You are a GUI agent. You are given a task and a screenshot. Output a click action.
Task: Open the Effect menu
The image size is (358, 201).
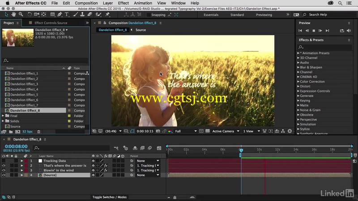[124, 3]
